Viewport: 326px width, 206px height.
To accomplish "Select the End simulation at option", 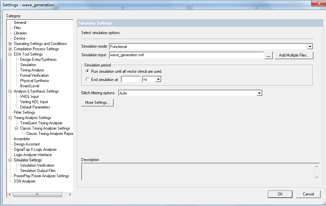I will 87,79.
